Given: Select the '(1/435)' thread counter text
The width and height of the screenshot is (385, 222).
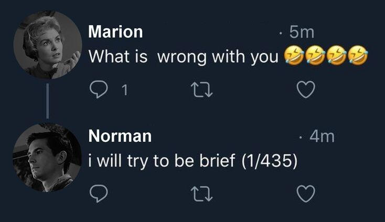Looking at the screenshot, I should click(x=270, y=161).
